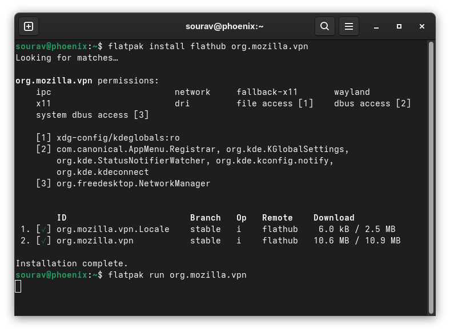The image size is (450, 332).
Task: Click the xdg-config/kdeglobals:ro permission line
Action: [x=118, y=138]
